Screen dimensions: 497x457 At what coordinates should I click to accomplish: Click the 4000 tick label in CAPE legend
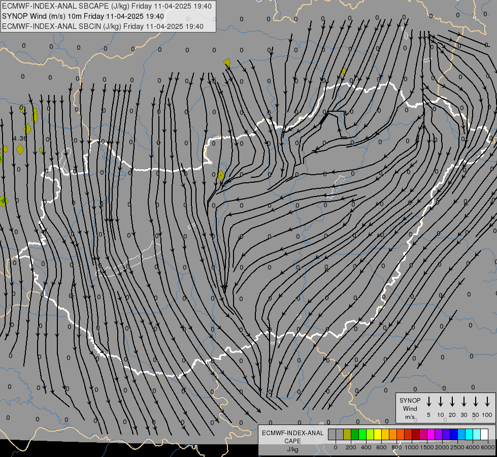pyautogui.click(x=473, y=447)
